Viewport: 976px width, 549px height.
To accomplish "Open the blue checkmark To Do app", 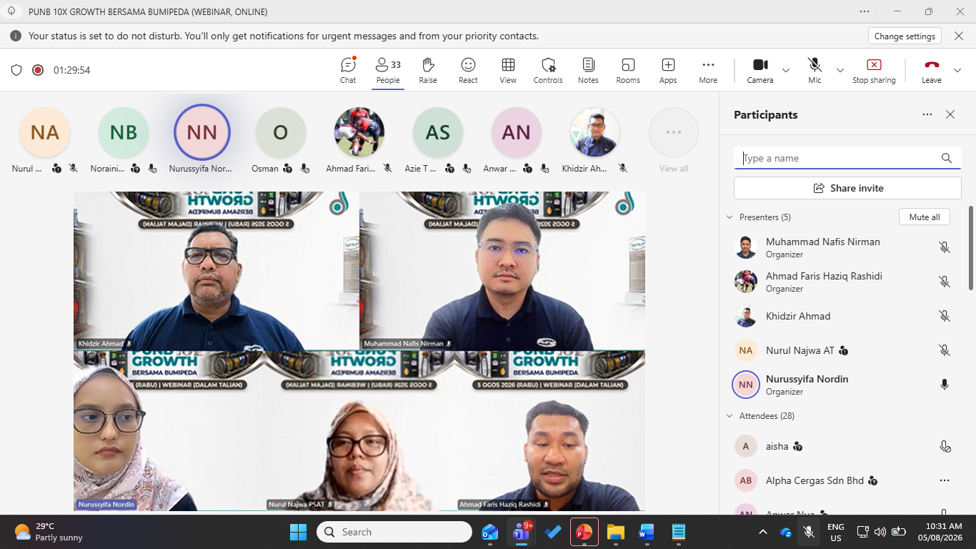I will coord(552,532).
